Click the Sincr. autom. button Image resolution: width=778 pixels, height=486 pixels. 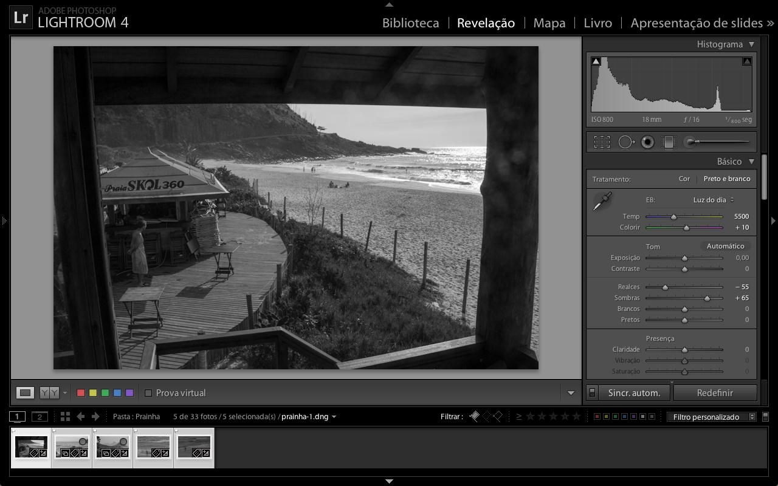click(634, 392)
